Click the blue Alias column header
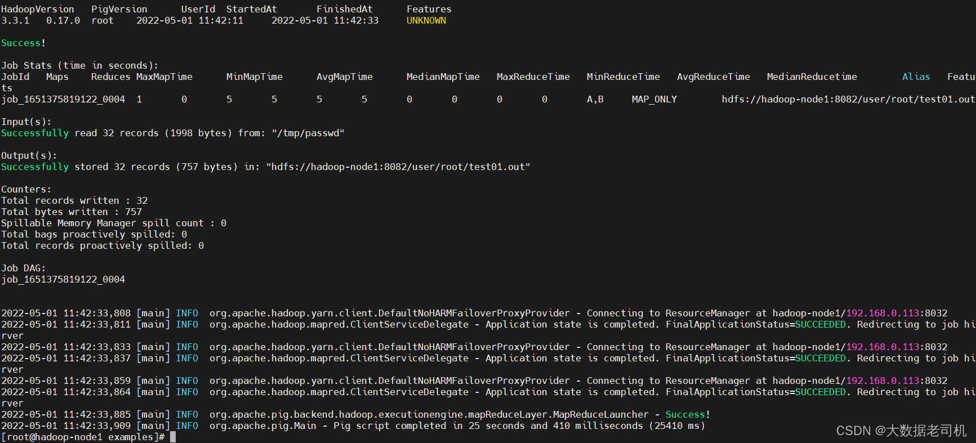Screen dimensions: 976x443 click(916, 77)
